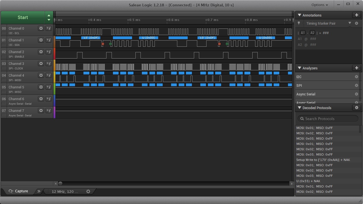Open the Options dropdown menu
This screenshot has height=204, width=363.
pos(319,5)
